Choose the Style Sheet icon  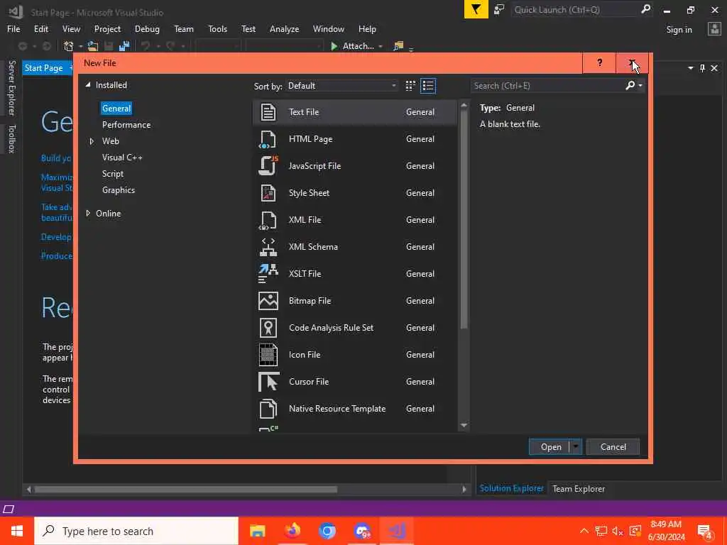(x=268, y=193)
